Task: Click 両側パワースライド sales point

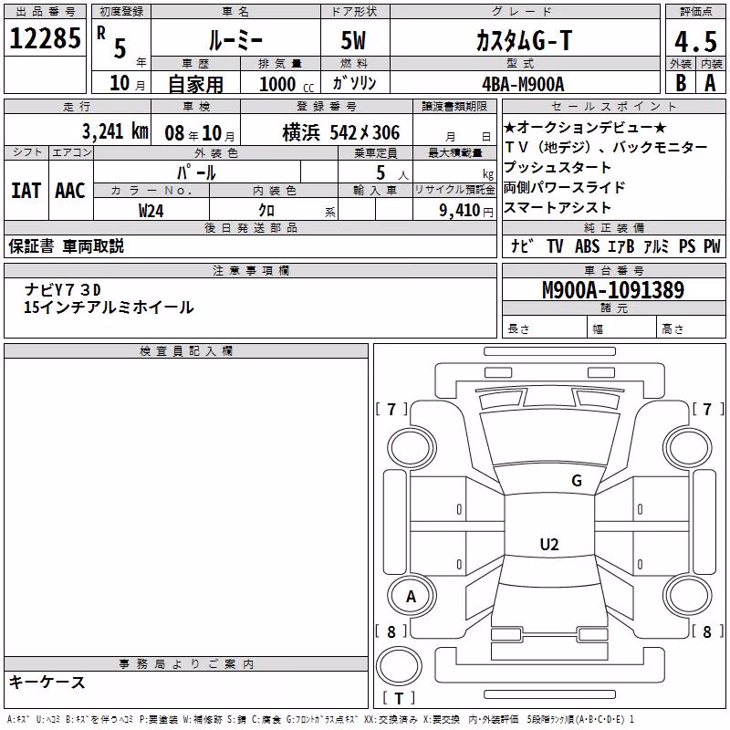Action: (x=564, y=187)
